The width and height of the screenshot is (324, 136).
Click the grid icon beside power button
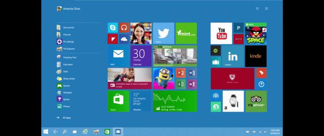click(x=266, y=9)
